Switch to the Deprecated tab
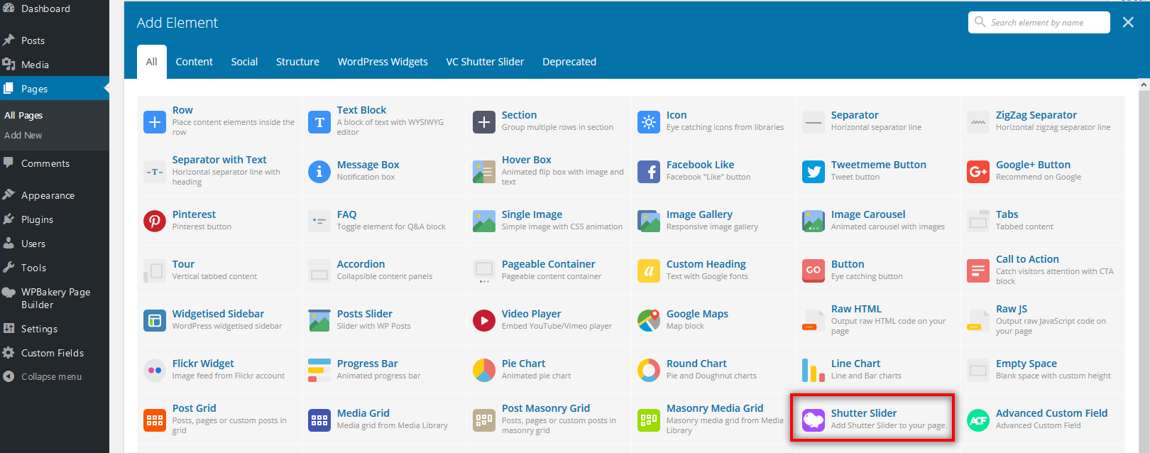Image resolution: width=1150 pixels, height=453 pixels. (569, 62)
